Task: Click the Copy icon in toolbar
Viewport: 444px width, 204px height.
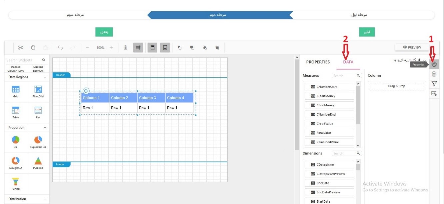Action: click(x=33, y=48)
